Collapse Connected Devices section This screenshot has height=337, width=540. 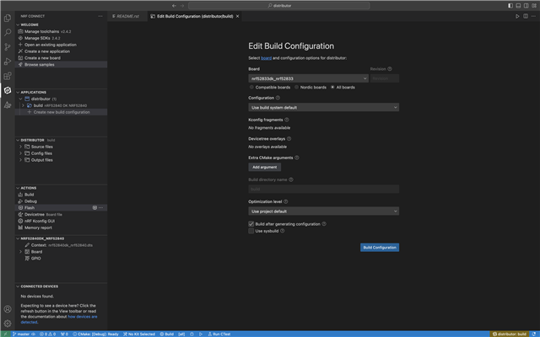18,286
